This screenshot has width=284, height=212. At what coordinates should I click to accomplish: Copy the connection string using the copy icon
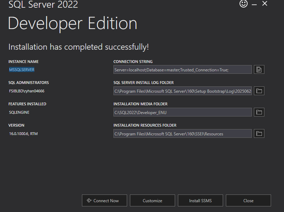point(259,70)
